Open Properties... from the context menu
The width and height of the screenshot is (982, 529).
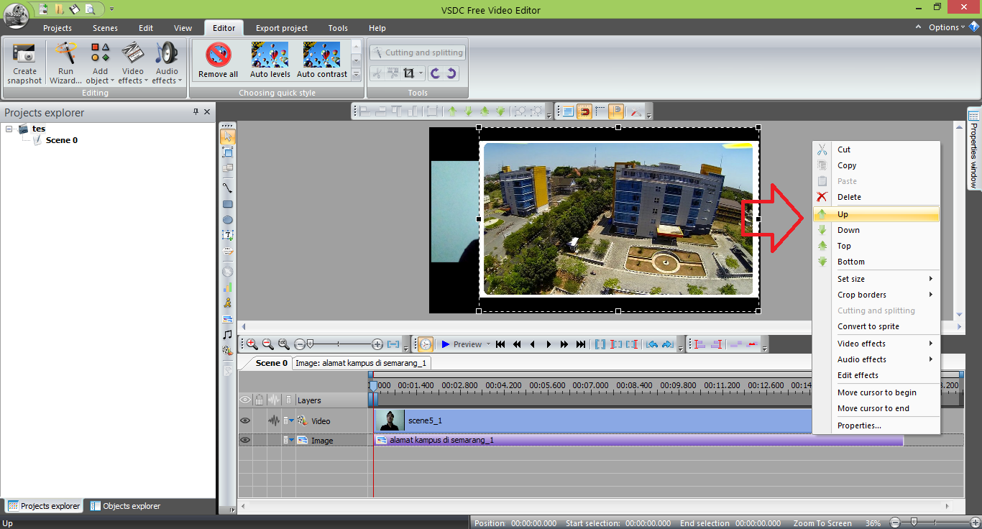click(876, 425)
